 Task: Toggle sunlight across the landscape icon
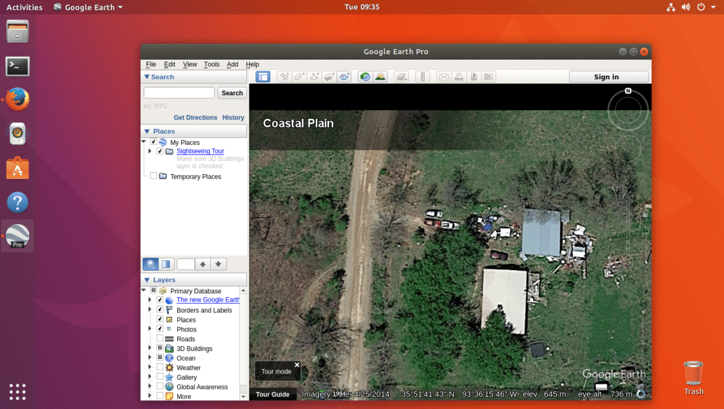(380, 77)
